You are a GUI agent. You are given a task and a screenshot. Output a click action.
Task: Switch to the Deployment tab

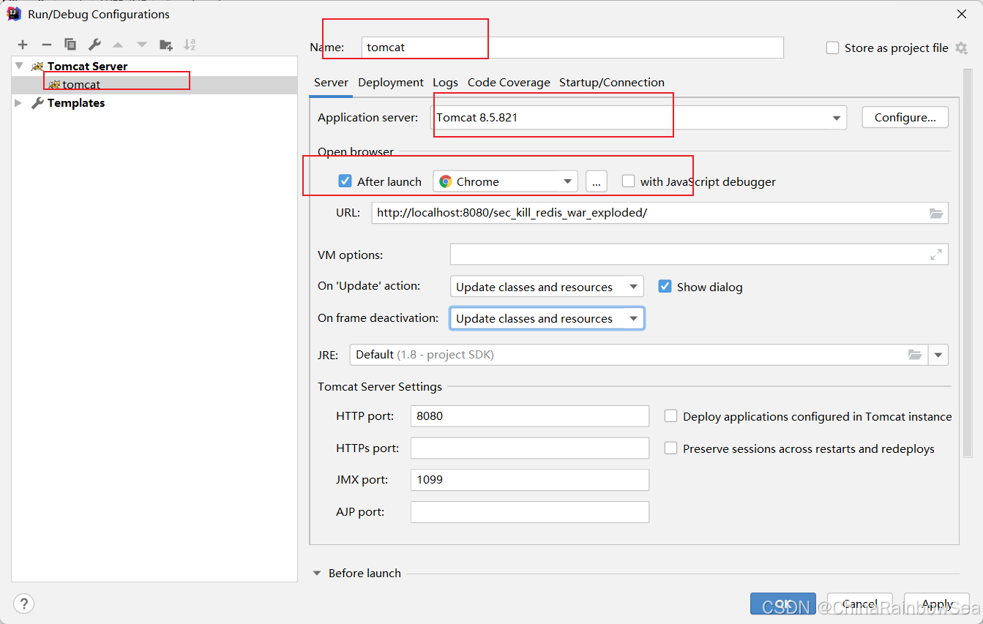[x=391, y=83]
